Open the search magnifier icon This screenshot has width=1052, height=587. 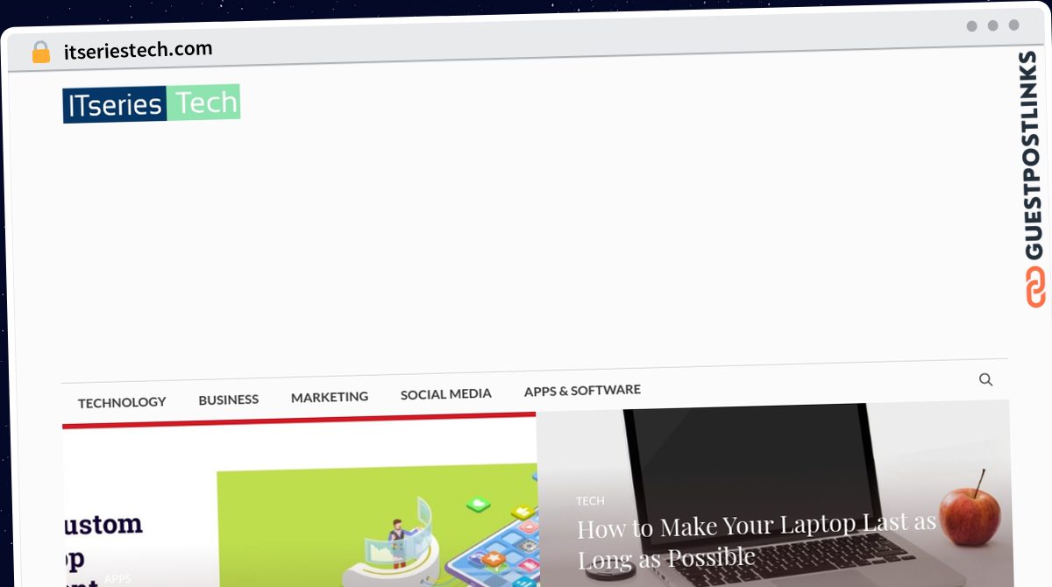[x=985, y=379]
